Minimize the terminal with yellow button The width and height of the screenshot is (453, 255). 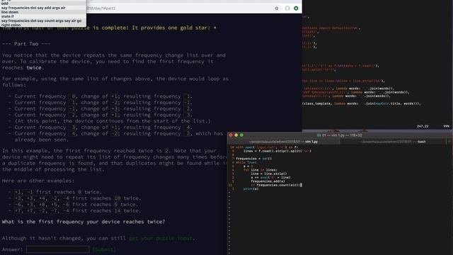236,135
